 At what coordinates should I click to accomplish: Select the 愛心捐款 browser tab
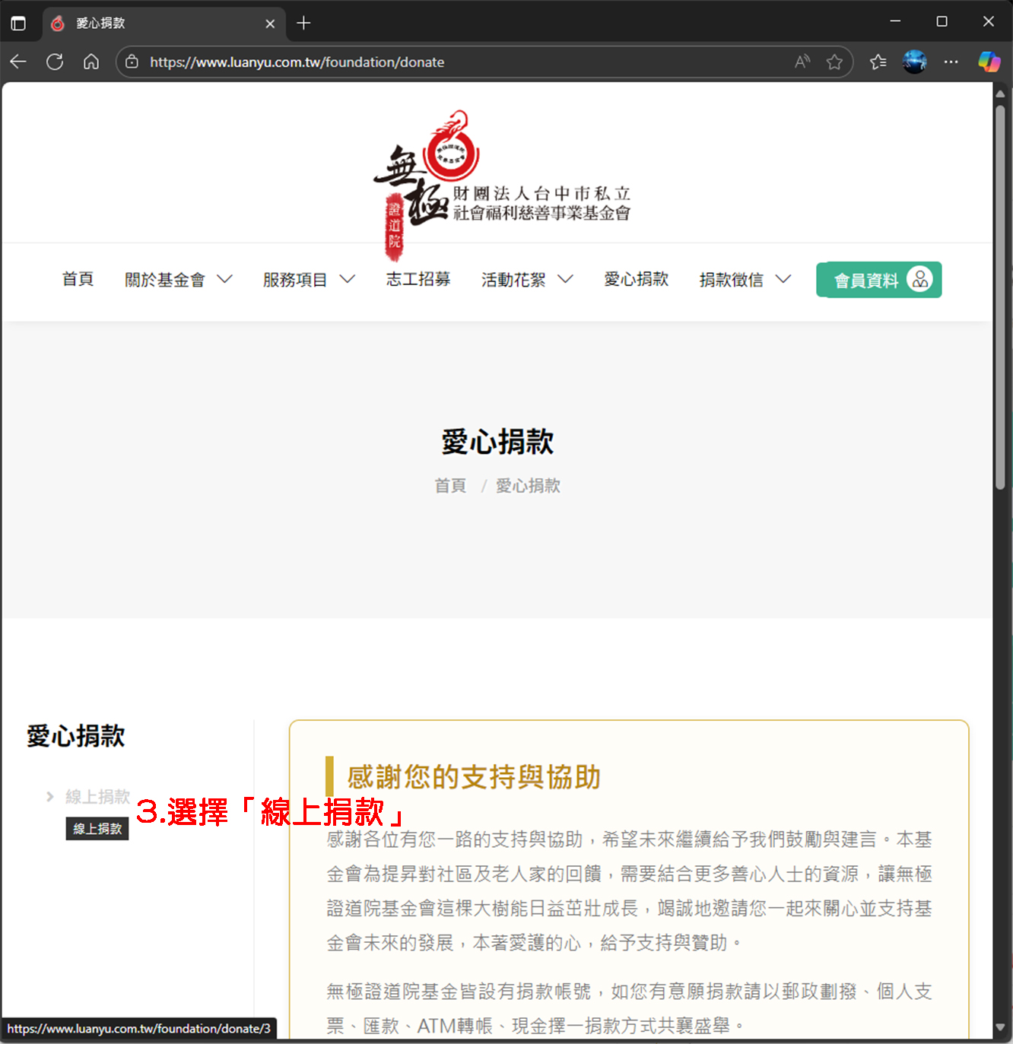click(x=164, y=24)
